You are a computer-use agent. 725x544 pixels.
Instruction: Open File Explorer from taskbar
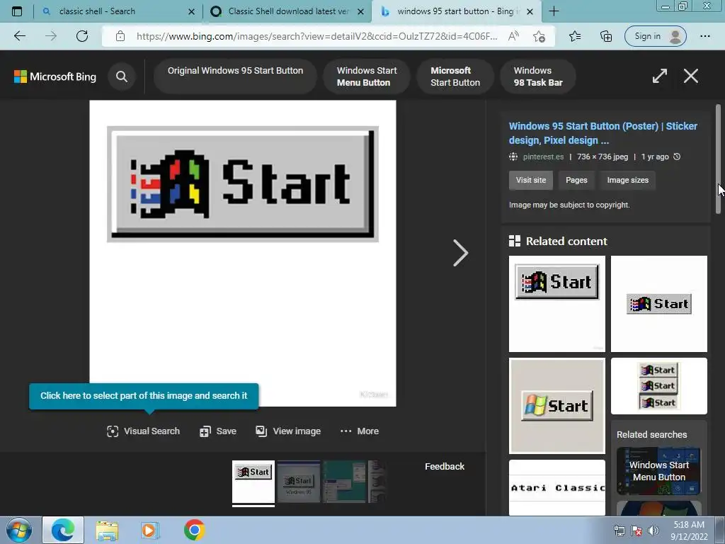(107, 531)
